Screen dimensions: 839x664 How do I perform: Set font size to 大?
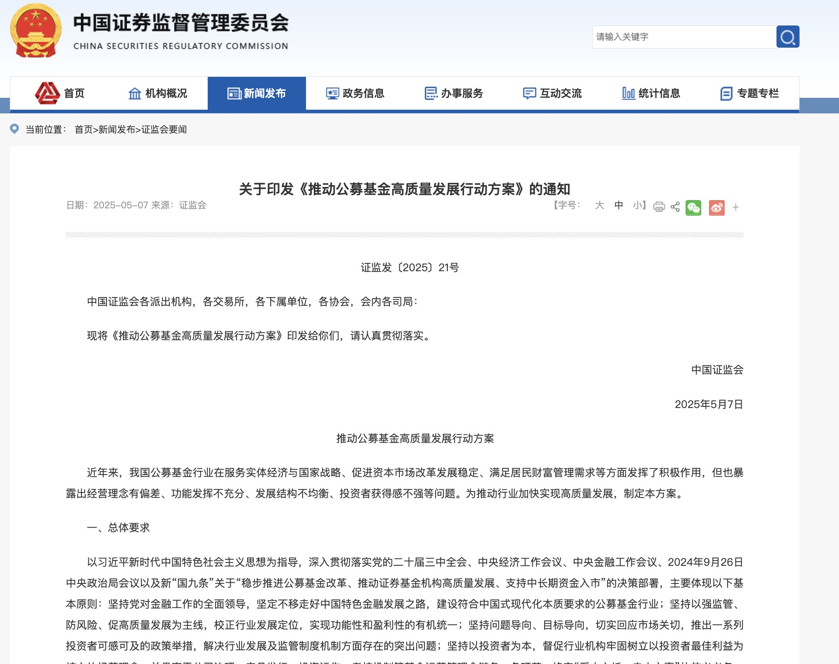pos(600,205)
